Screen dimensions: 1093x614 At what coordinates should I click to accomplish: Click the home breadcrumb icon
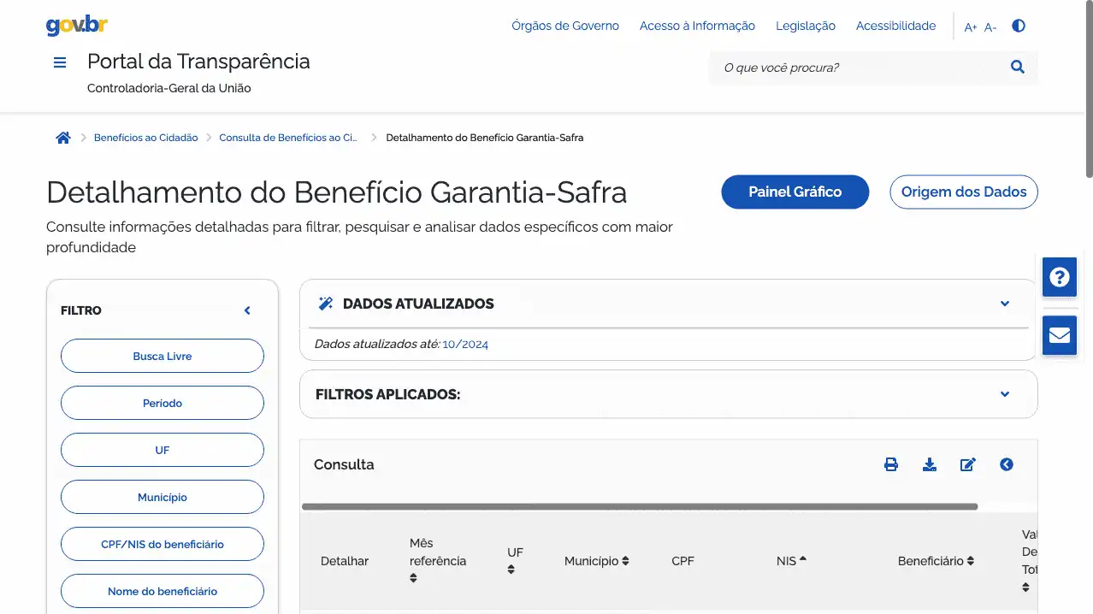pos(63,138)
